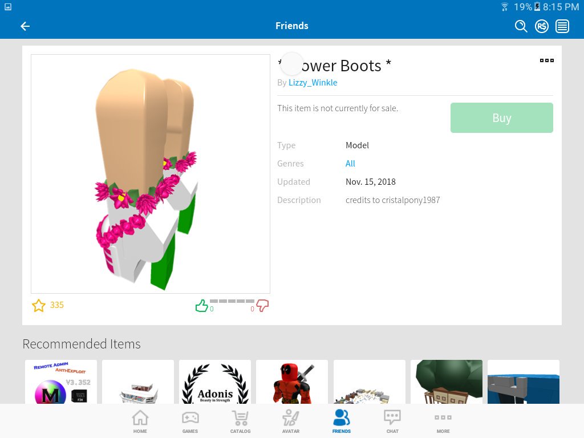Switch to the Home tab

[140, 421]
